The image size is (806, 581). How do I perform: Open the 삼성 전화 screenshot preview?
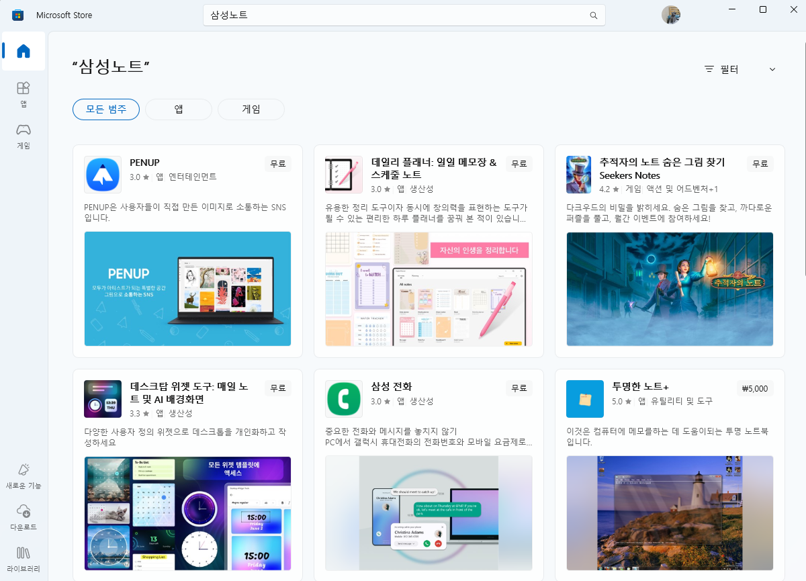pyautogui.click(x=429, y=513)
